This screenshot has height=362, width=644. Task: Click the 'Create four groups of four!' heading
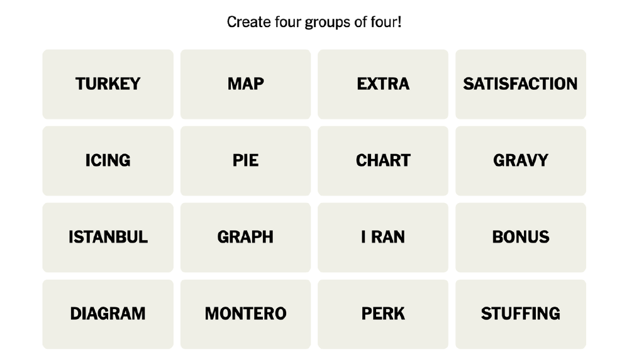coord(314,22)
